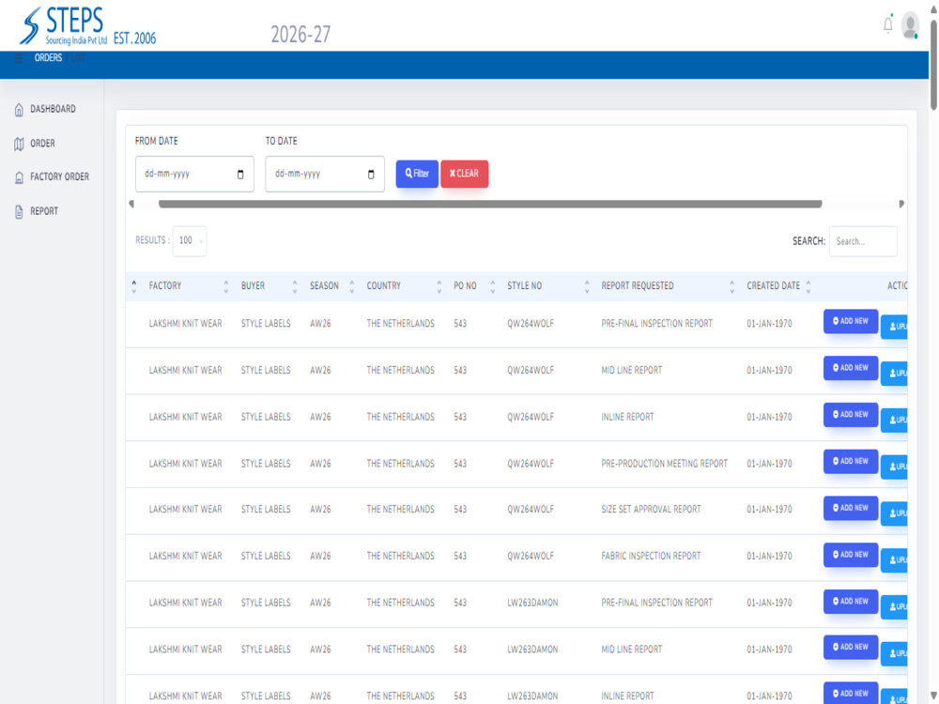Click LW263DAMON style in Mid Line Report row
Viewport: 939px width, 704px height.
532,650
